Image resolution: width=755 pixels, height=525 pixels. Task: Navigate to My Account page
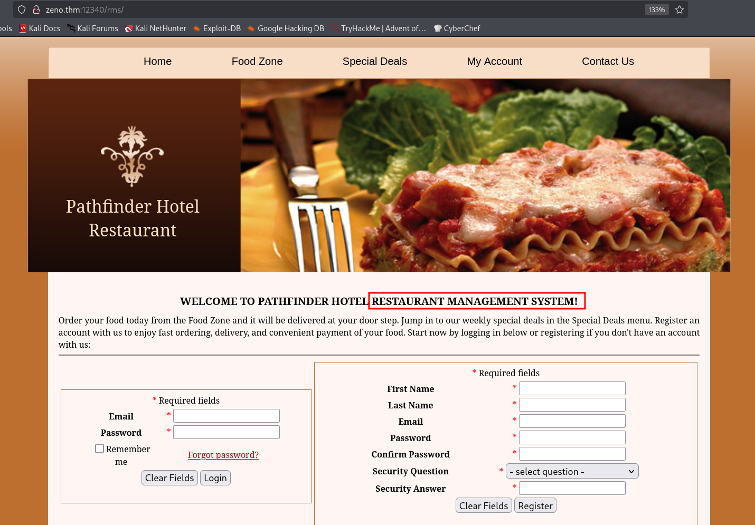point(494,62)
